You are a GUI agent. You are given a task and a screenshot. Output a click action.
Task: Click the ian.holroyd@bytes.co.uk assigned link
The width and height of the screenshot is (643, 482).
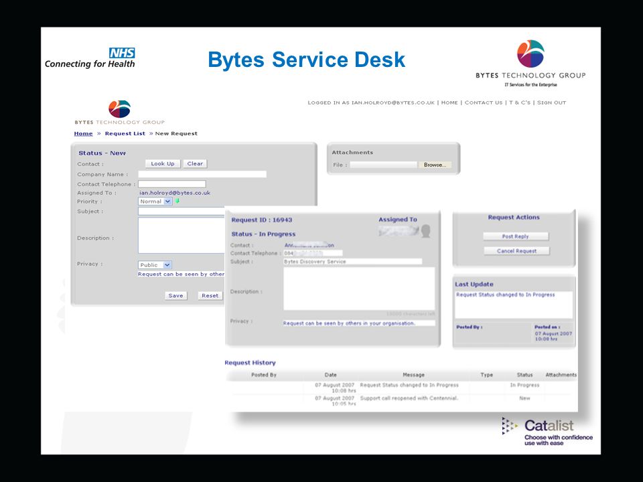click(x=175, y=193)
